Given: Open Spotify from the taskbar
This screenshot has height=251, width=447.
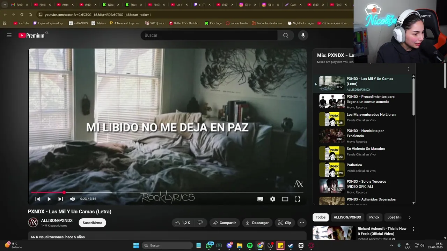Looking at the screenshot, I should point(250,245).
